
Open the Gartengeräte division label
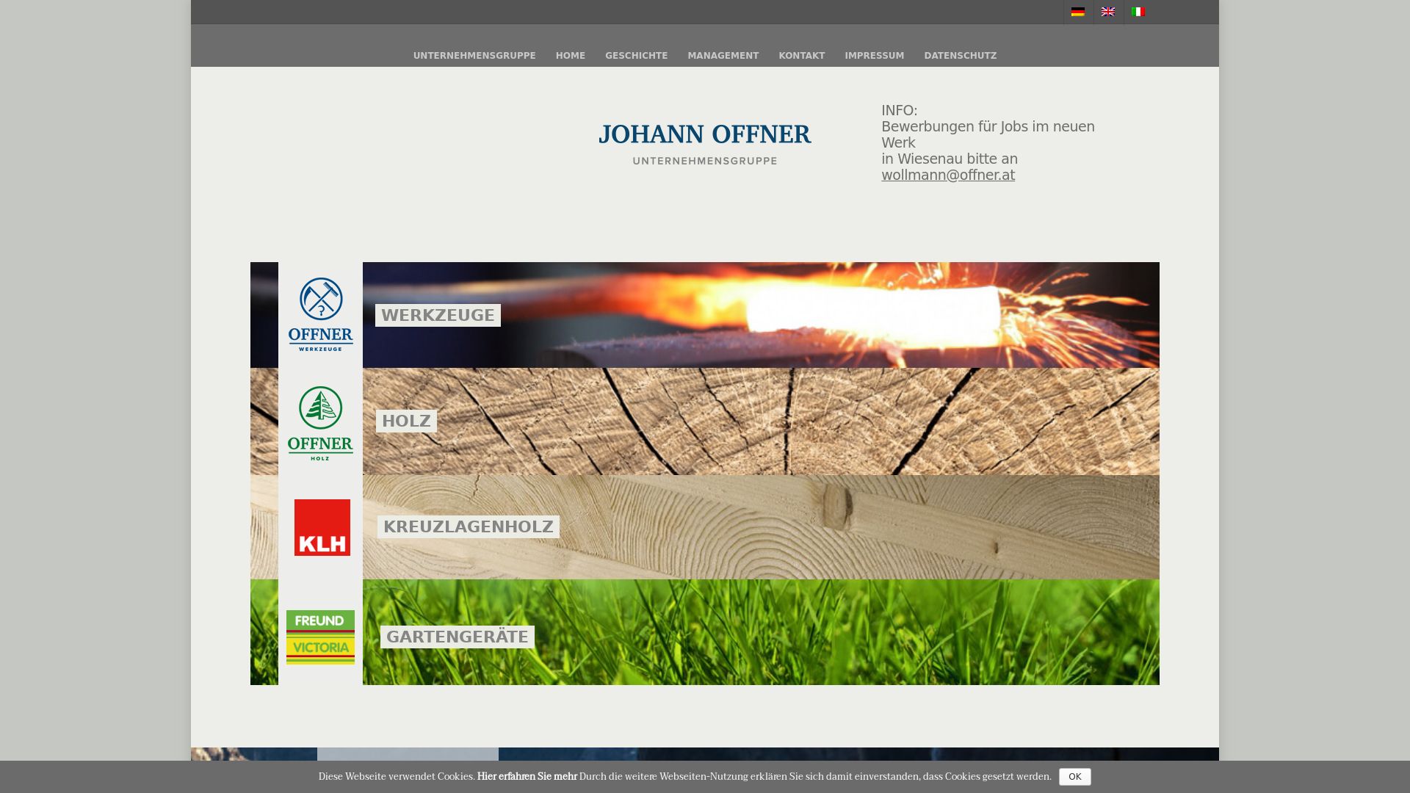(x=458, y=637)
